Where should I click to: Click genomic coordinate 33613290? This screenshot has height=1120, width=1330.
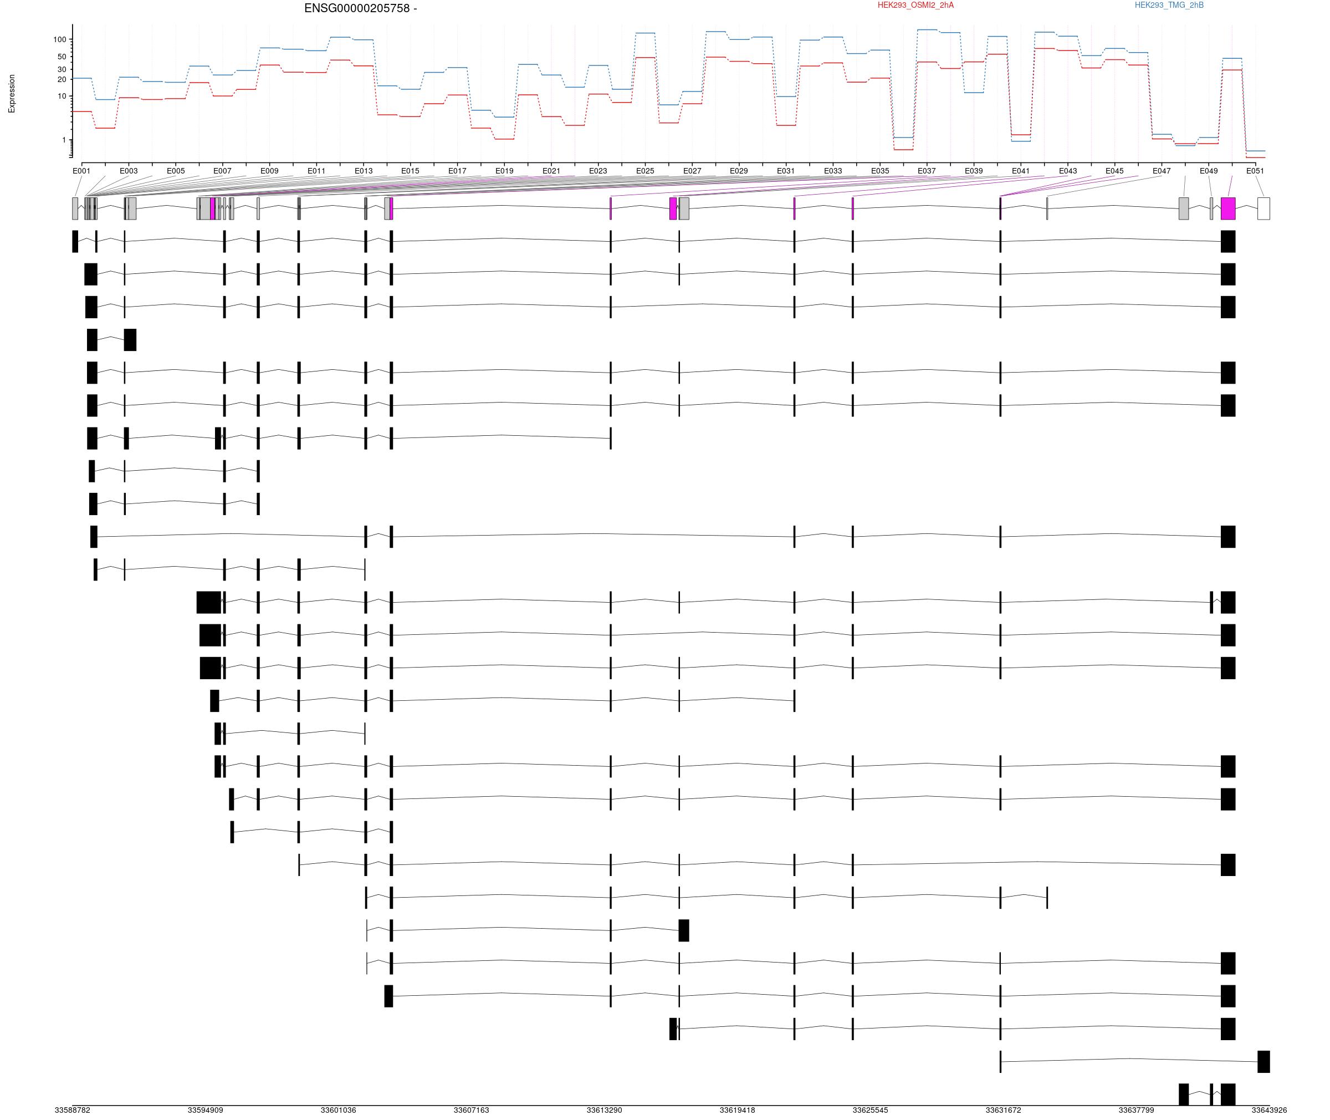click(x=604, y=1111)
